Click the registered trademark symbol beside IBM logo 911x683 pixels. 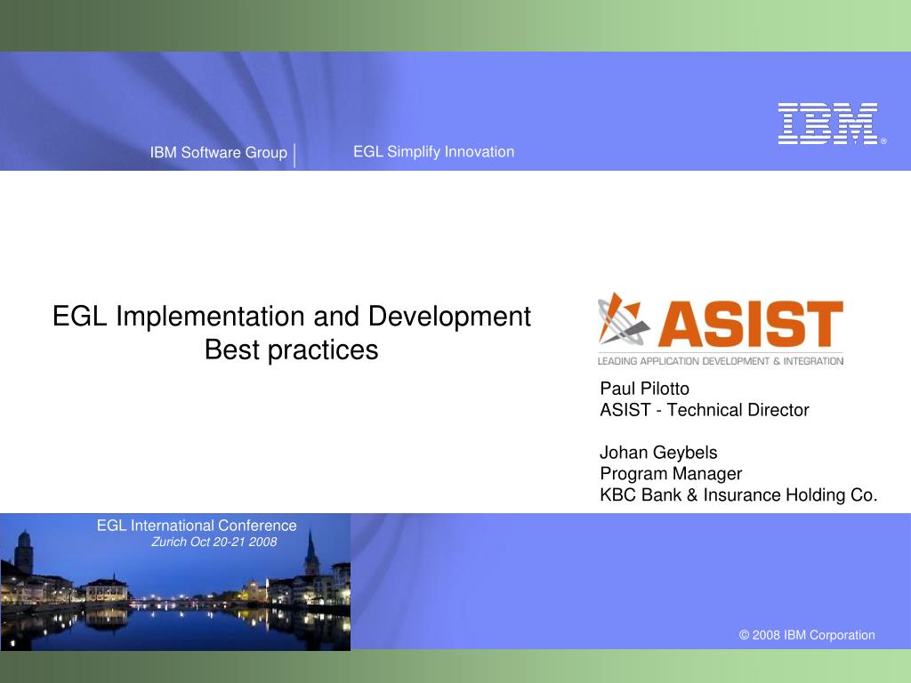884,142
